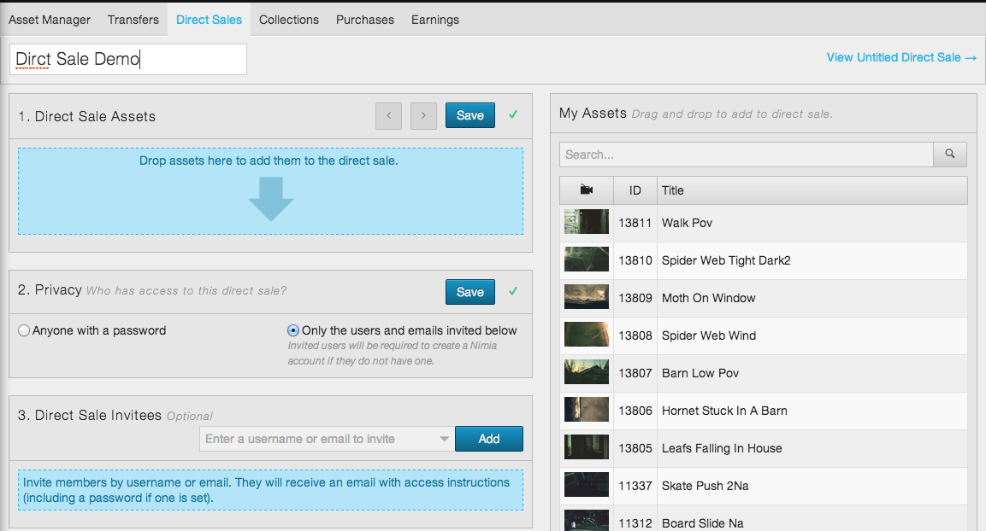This screenshot has height=531, width=986.
Task: Open the invitee username dropdown arrow
Action: [444, 439]
